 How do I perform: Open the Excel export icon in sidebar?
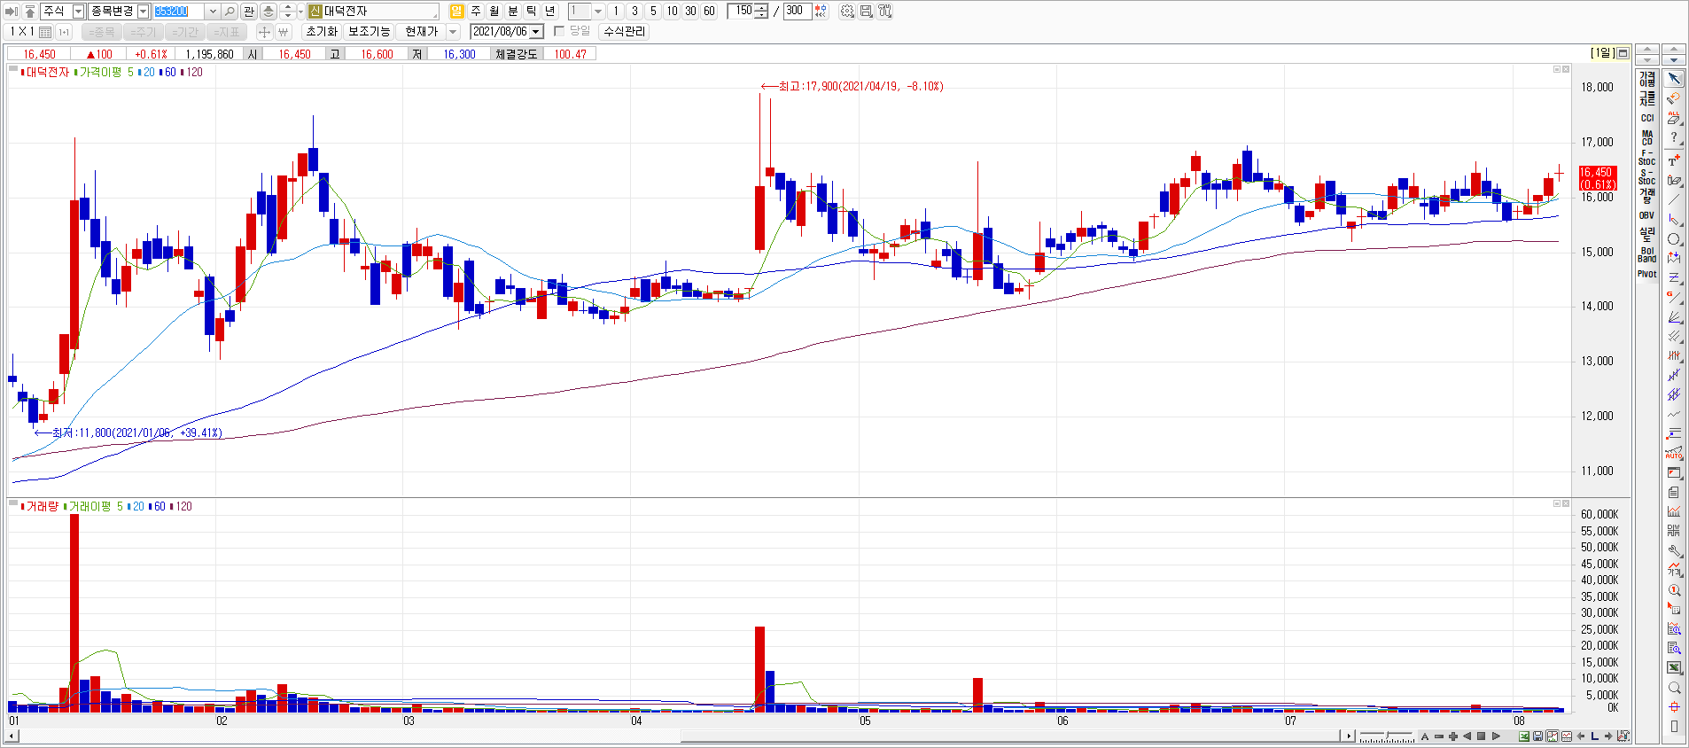click(x=1674, y=667)
